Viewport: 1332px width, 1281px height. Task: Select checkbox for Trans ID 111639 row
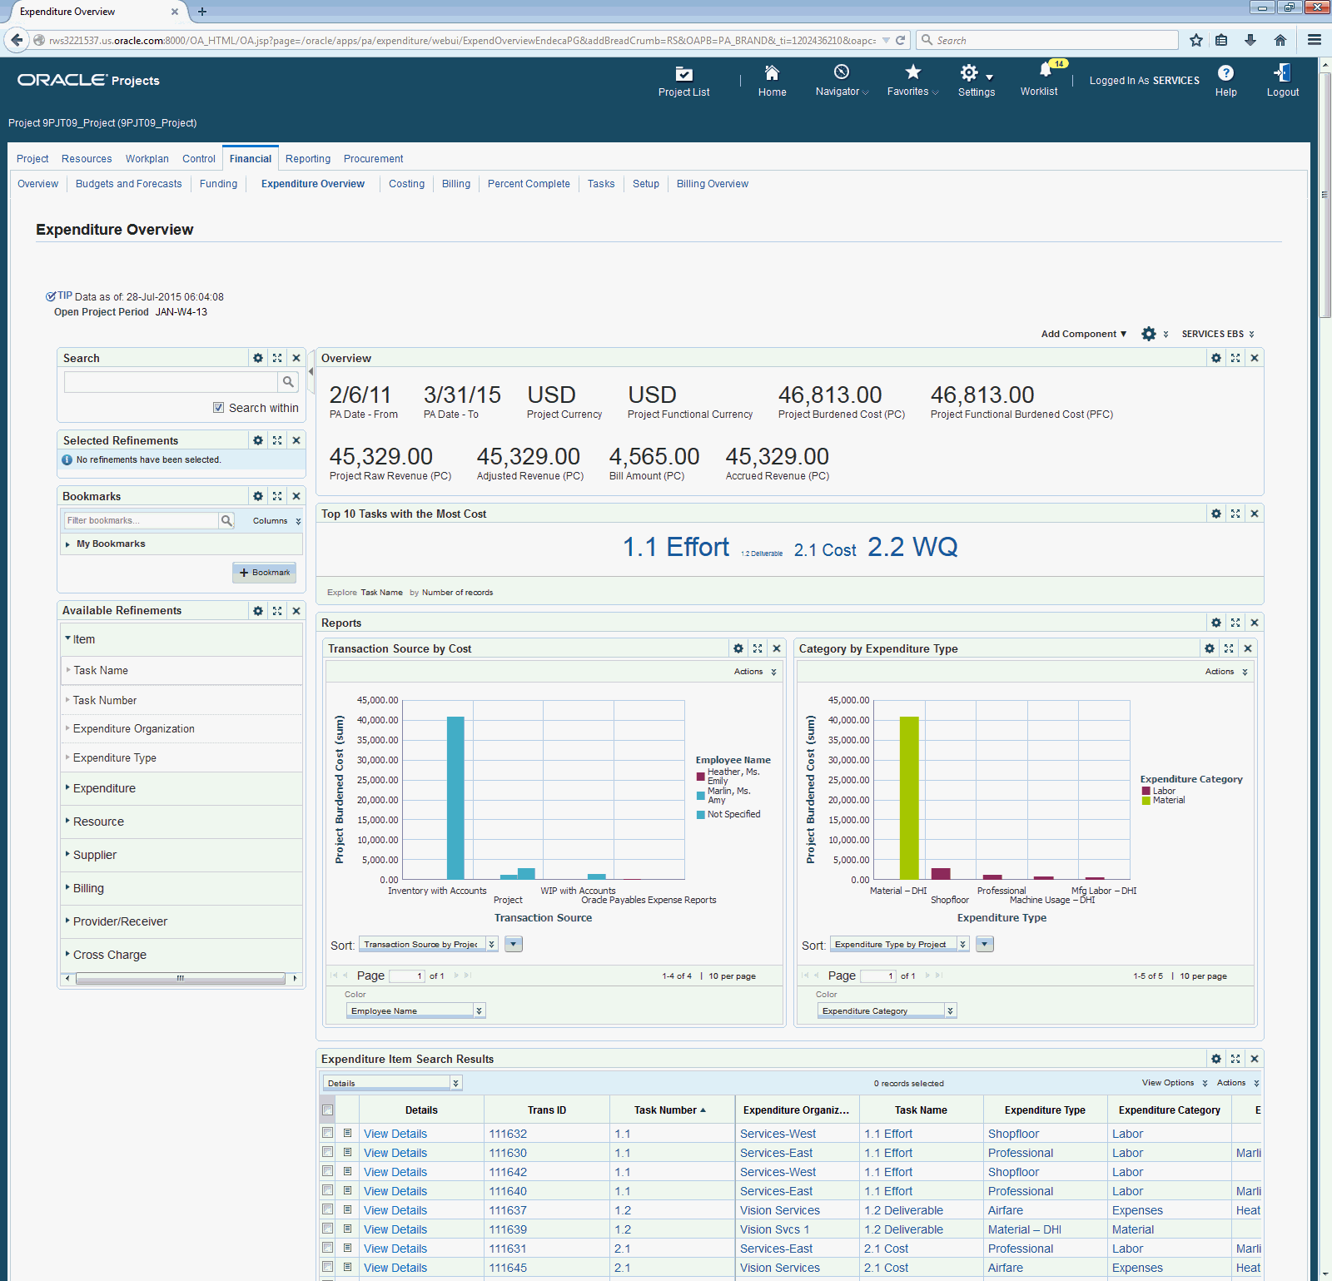pos(328,1229)
